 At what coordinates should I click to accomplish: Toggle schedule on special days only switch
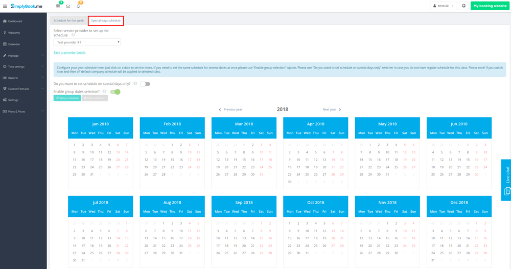[x=145, y=83]
